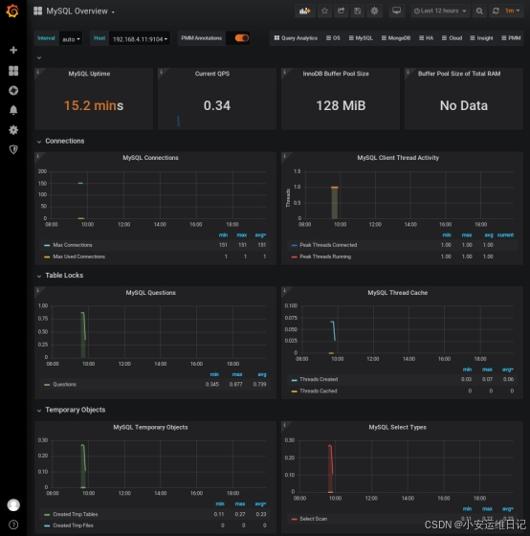Open the Query Analytics menu link
This screenshot has height=536, width=530.
coord(296,38)
